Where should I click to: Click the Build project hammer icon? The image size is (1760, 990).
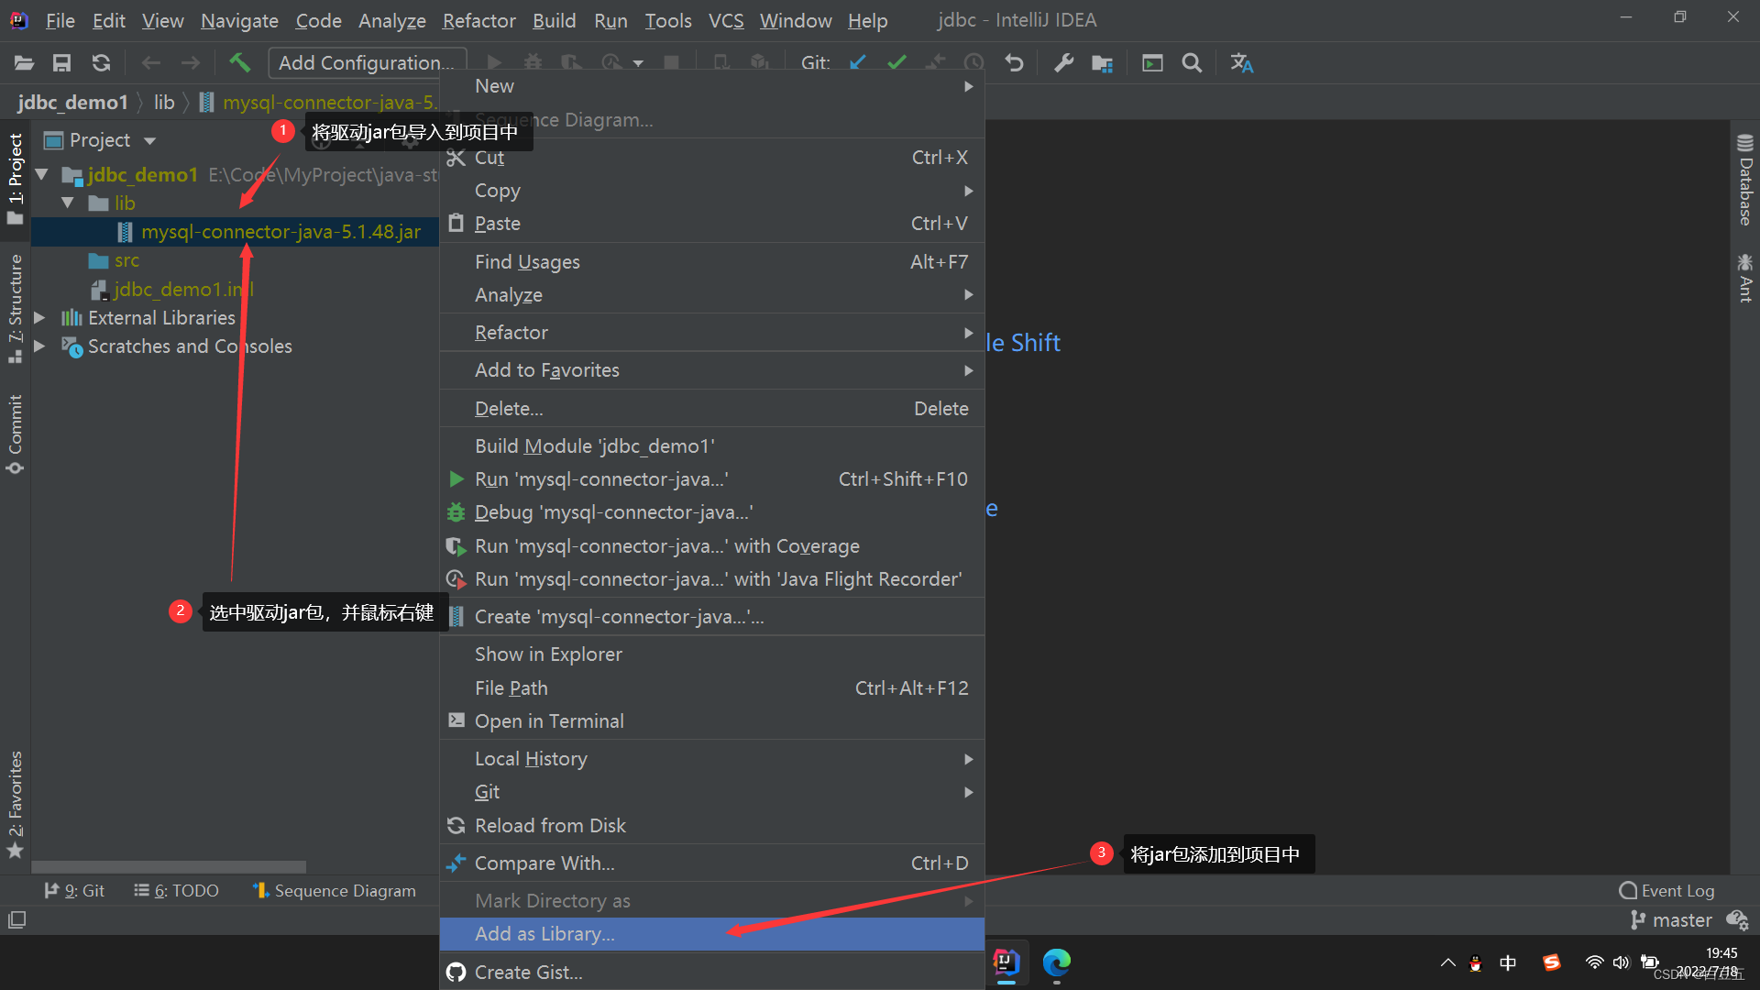click(239, 62)
